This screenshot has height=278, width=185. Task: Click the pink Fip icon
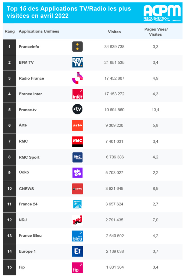[x=77, y=268]
